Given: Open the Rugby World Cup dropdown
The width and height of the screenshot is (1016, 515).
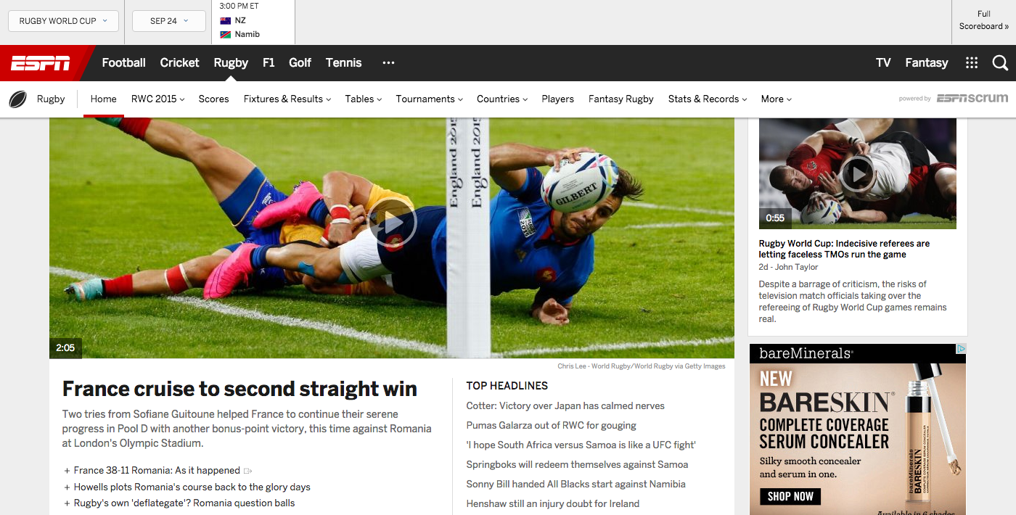Looking at the screenshot, I should click(x=63, y=21).
